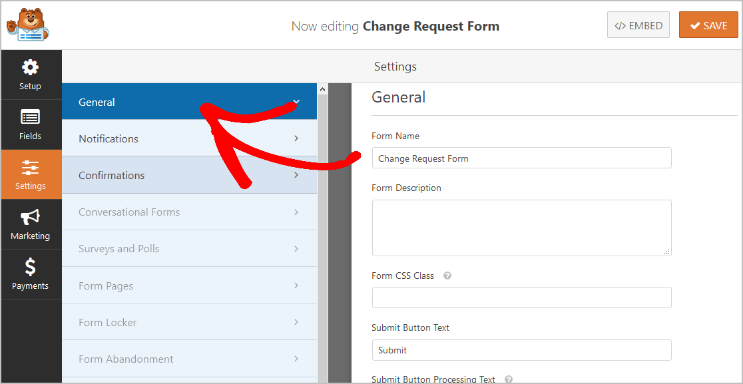Click help icon beside Form CSS Class

pos(447,276)
